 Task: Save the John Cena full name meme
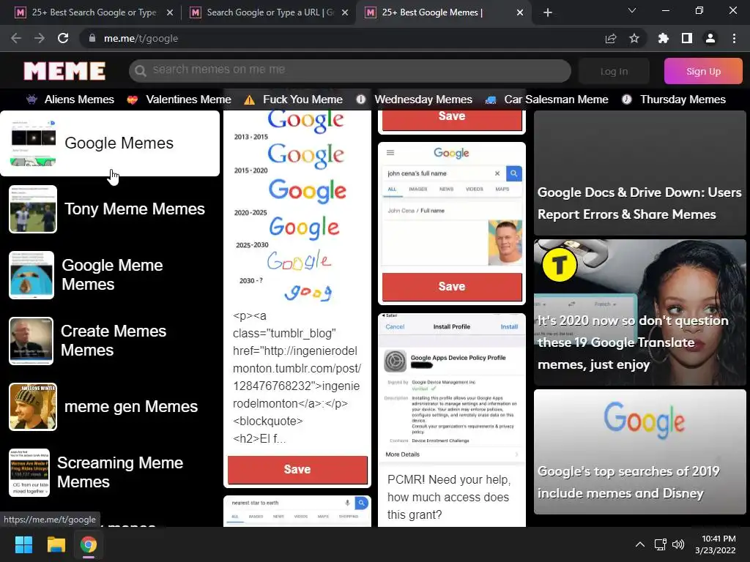point(452,286)
